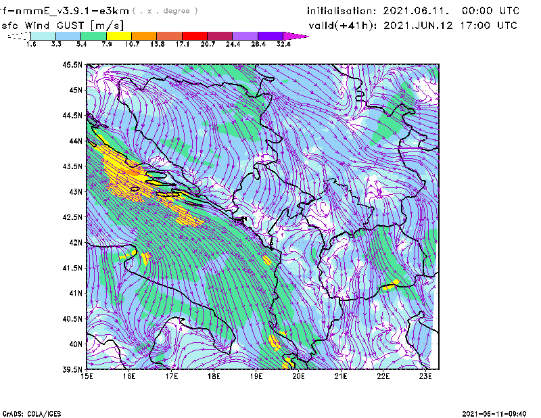The width and height of the screenshot is (541, 418).
Task: Click the violet 28.4–32.6 legend swatch
Action: tap(270, 36)
